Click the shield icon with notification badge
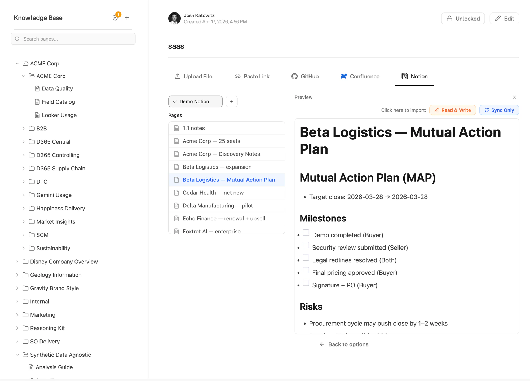 point(116,18)
